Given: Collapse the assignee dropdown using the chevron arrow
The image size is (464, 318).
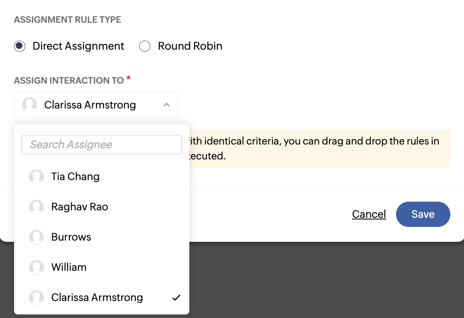Looking at the screenshot, I should click(167, 105).
